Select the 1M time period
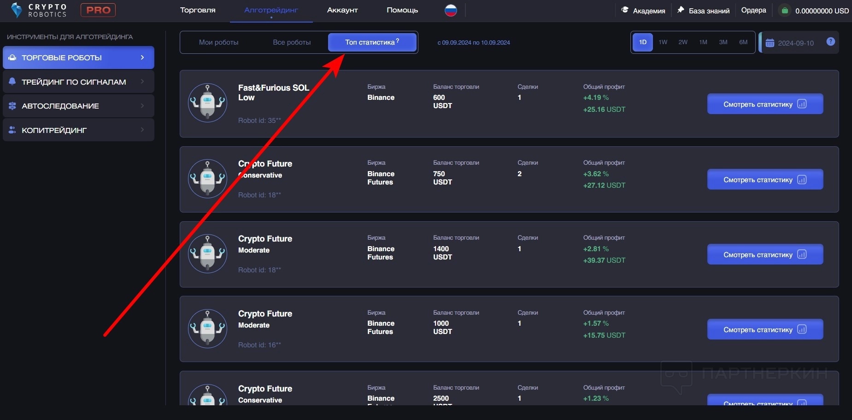852x420 pixels. 703,42
